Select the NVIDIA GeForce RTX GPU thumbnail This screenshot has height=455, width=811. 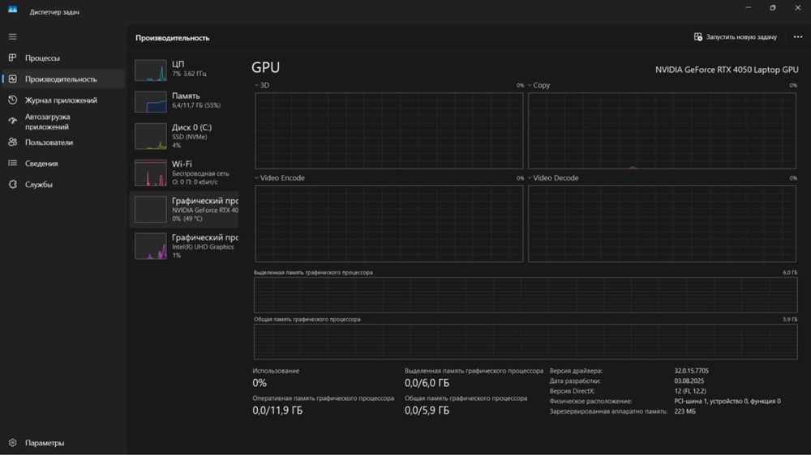tap(151, 209)
